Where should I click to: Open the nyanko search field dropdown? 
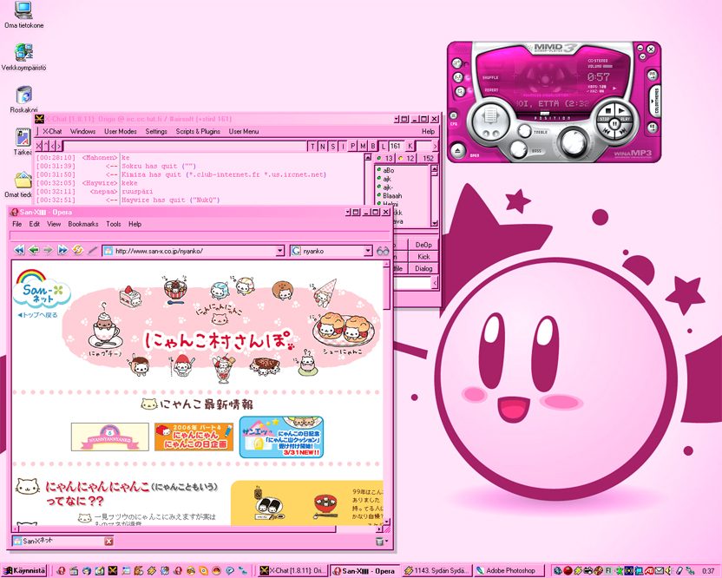tap(368, 251)
